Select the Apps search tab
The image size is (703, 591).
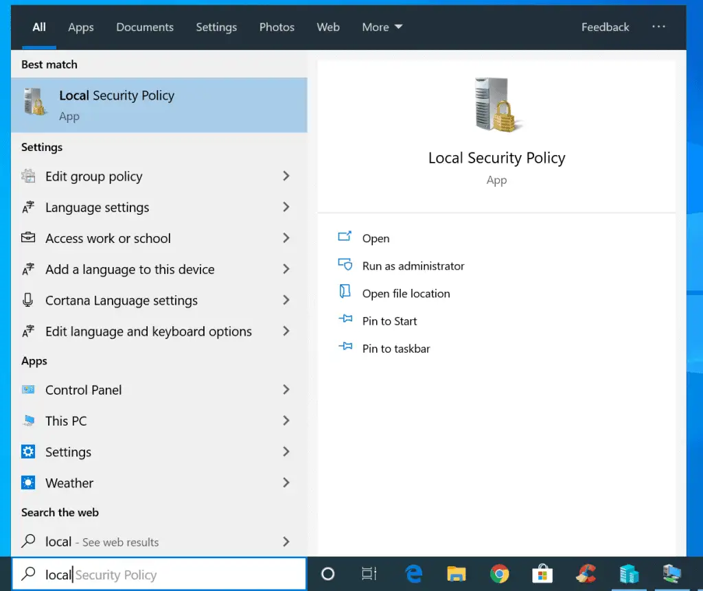(81, 27)
